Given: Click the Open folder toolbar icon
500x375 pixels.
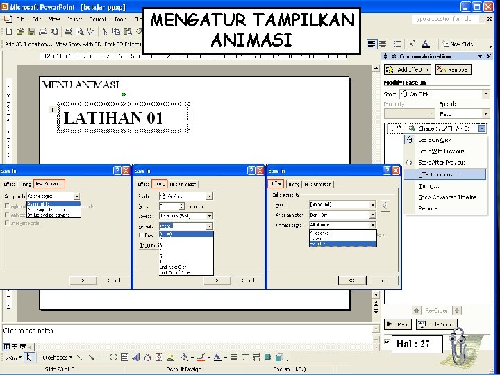Looking at the screenshot, I should 20,31.
